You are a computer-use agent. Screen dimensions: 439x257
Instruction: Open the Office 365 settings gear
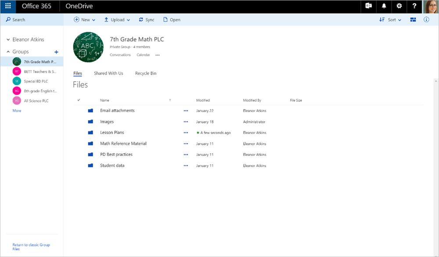pos(399,6)
